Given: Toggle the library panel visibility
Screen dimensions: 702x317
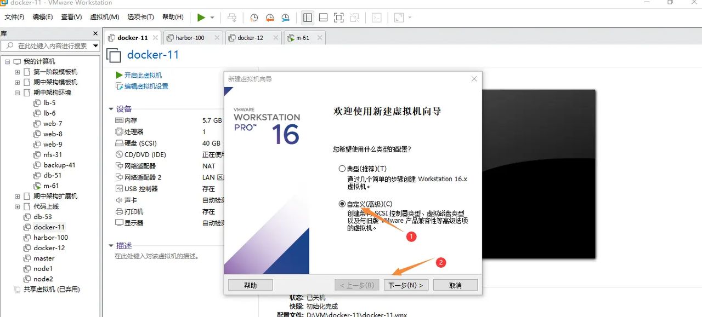Looking at the screenshot, I should point(307,18).
